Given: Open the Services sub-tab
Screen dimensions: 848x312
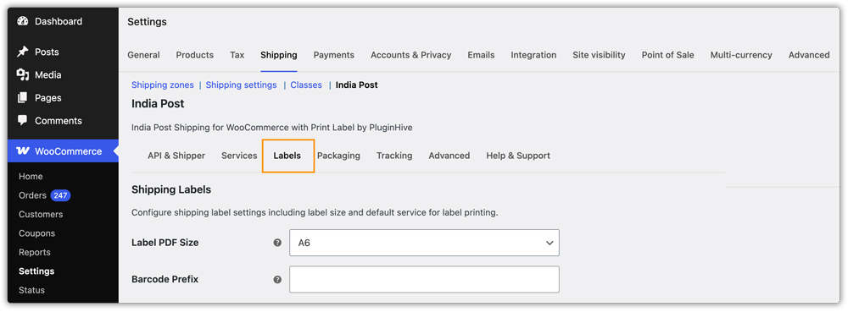Looking at the screenshot, I should [239, 156].
